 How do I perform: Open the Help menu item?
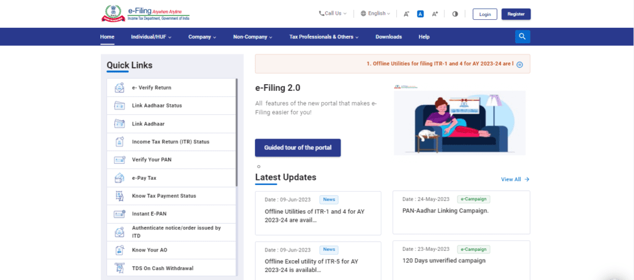pyautogui.click(x=424, y=36)
